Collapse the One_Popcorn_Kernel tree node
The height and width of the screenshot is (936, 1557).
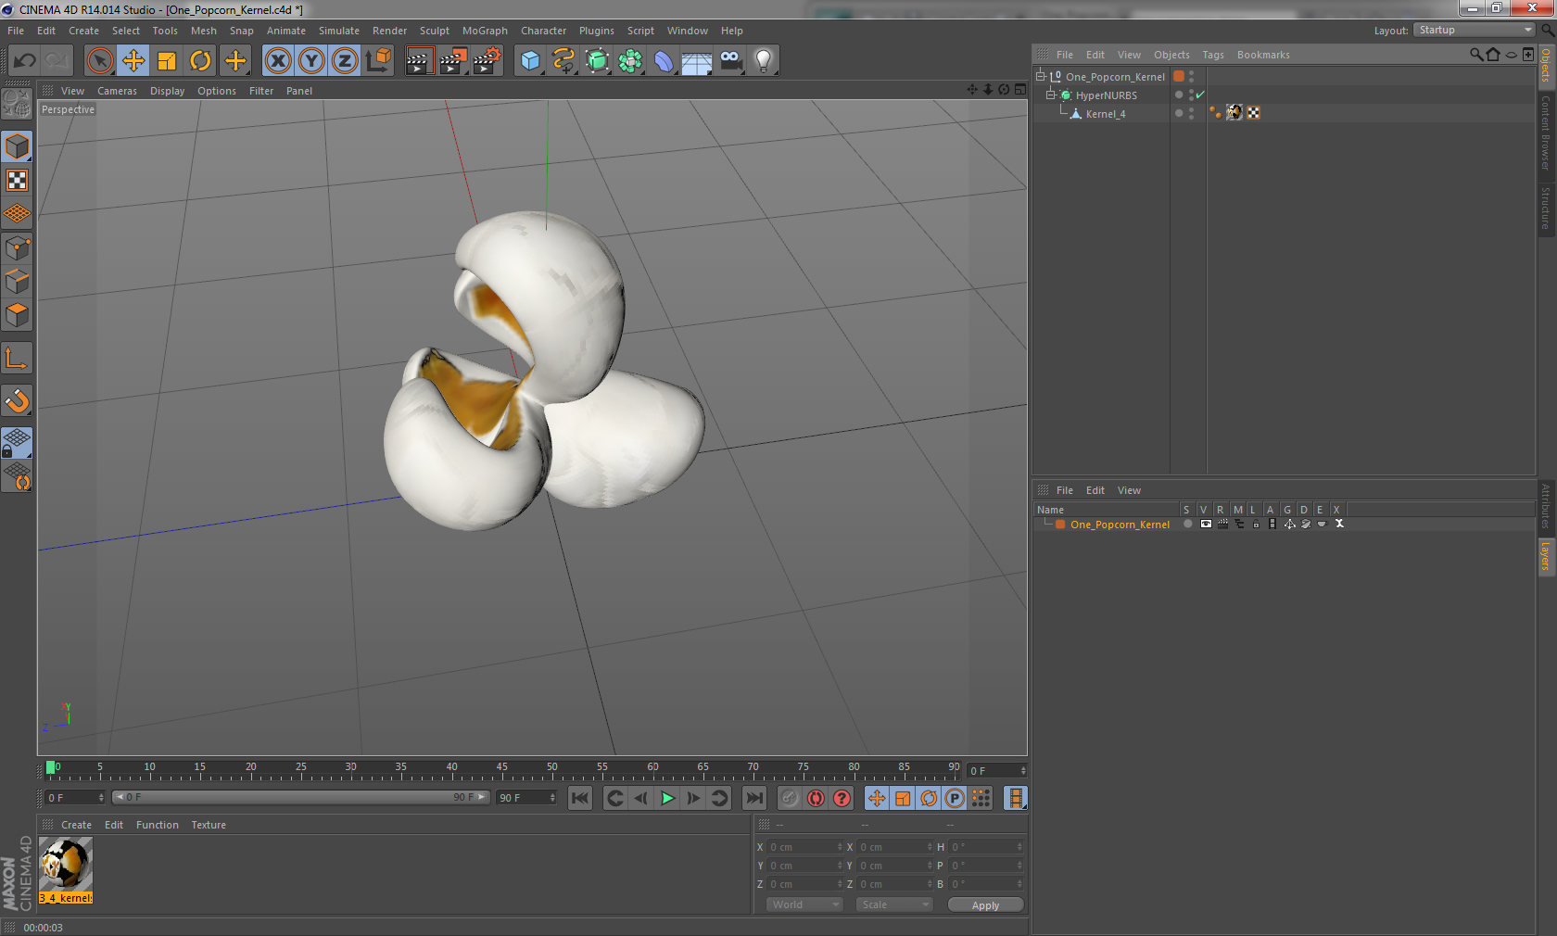tap(1041, 76)
